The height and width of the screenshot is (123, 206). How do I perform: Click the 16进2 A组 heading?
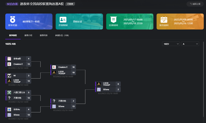10,44
